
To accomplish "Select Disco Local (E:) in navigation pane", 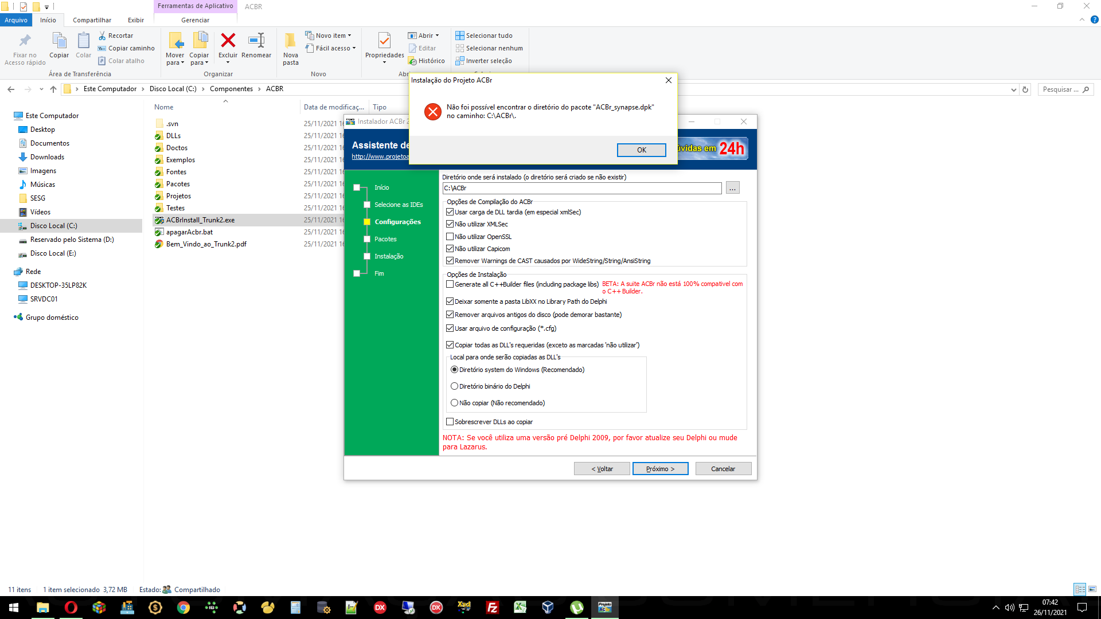I will (x=53, y=253).
